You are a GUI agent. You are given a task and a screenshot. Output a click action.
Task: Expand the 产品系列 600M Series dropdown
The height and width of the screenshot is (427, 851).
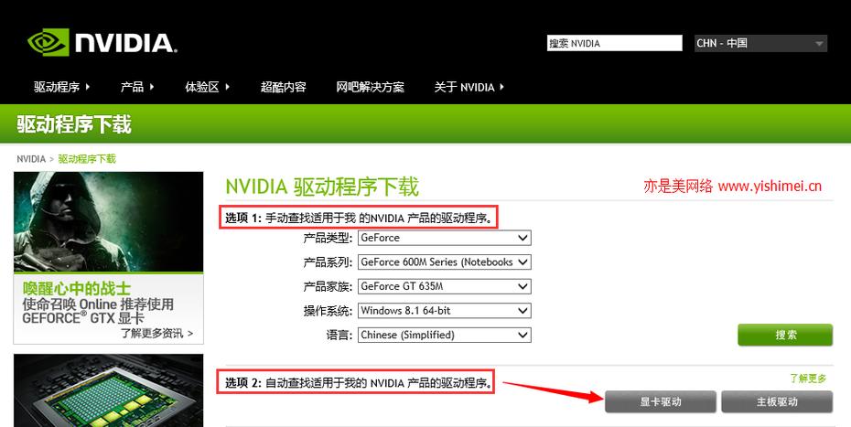444,262
